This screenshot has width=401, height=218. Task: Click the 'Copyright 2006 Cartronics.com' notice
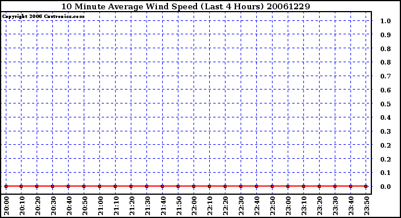(43, 16)
